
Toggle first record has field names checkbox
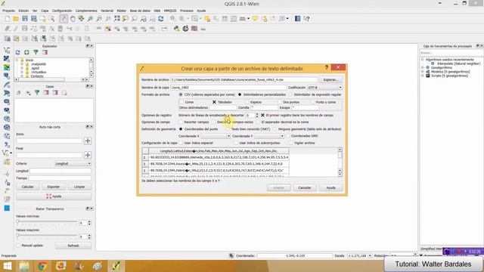coord(262,115)
